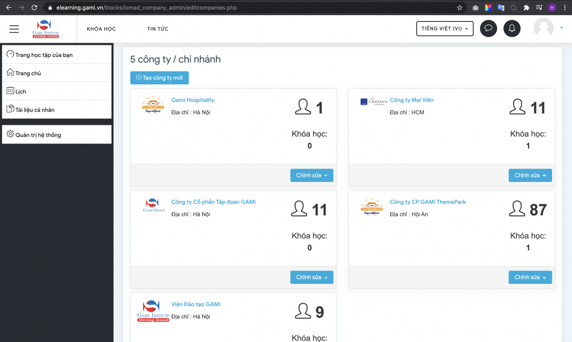Go to Trang học tập của bạn
Image resolution: width=572 pixels, height=342 pixels.
coord(57,55)
